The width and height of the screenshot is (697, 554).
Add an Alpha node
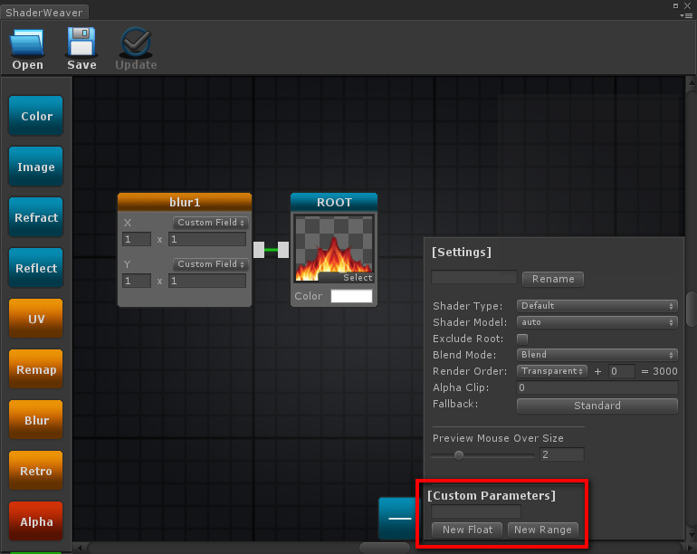[x=36, y=521]
